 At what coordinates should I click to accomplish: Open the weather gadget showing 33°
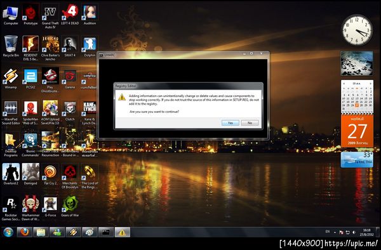(357, 160)
